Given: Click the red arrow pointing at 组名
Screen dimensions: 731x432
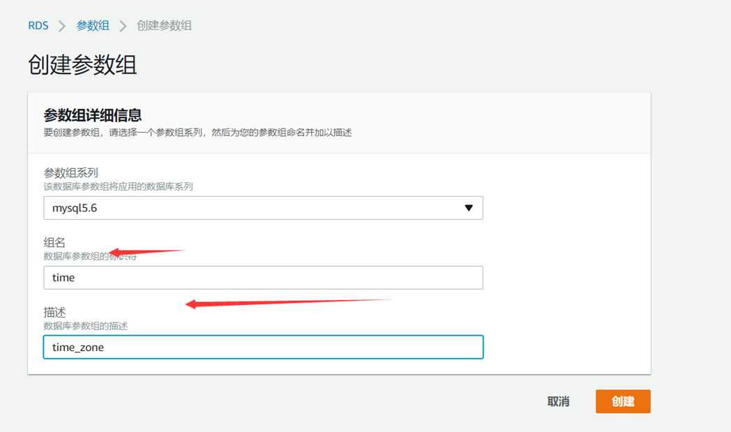Looking at the screenshot, I should coord(146,251).
